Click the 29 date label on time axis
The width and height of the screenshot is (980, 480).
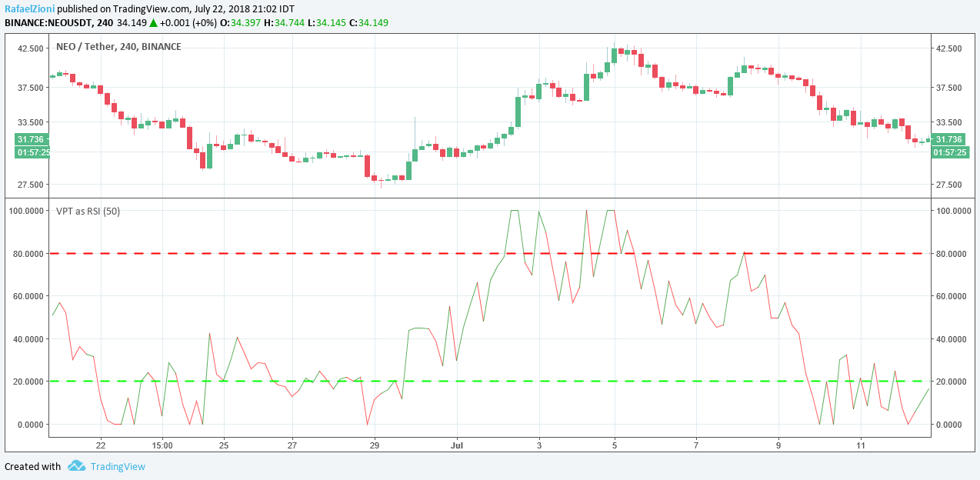coord(375,445)
